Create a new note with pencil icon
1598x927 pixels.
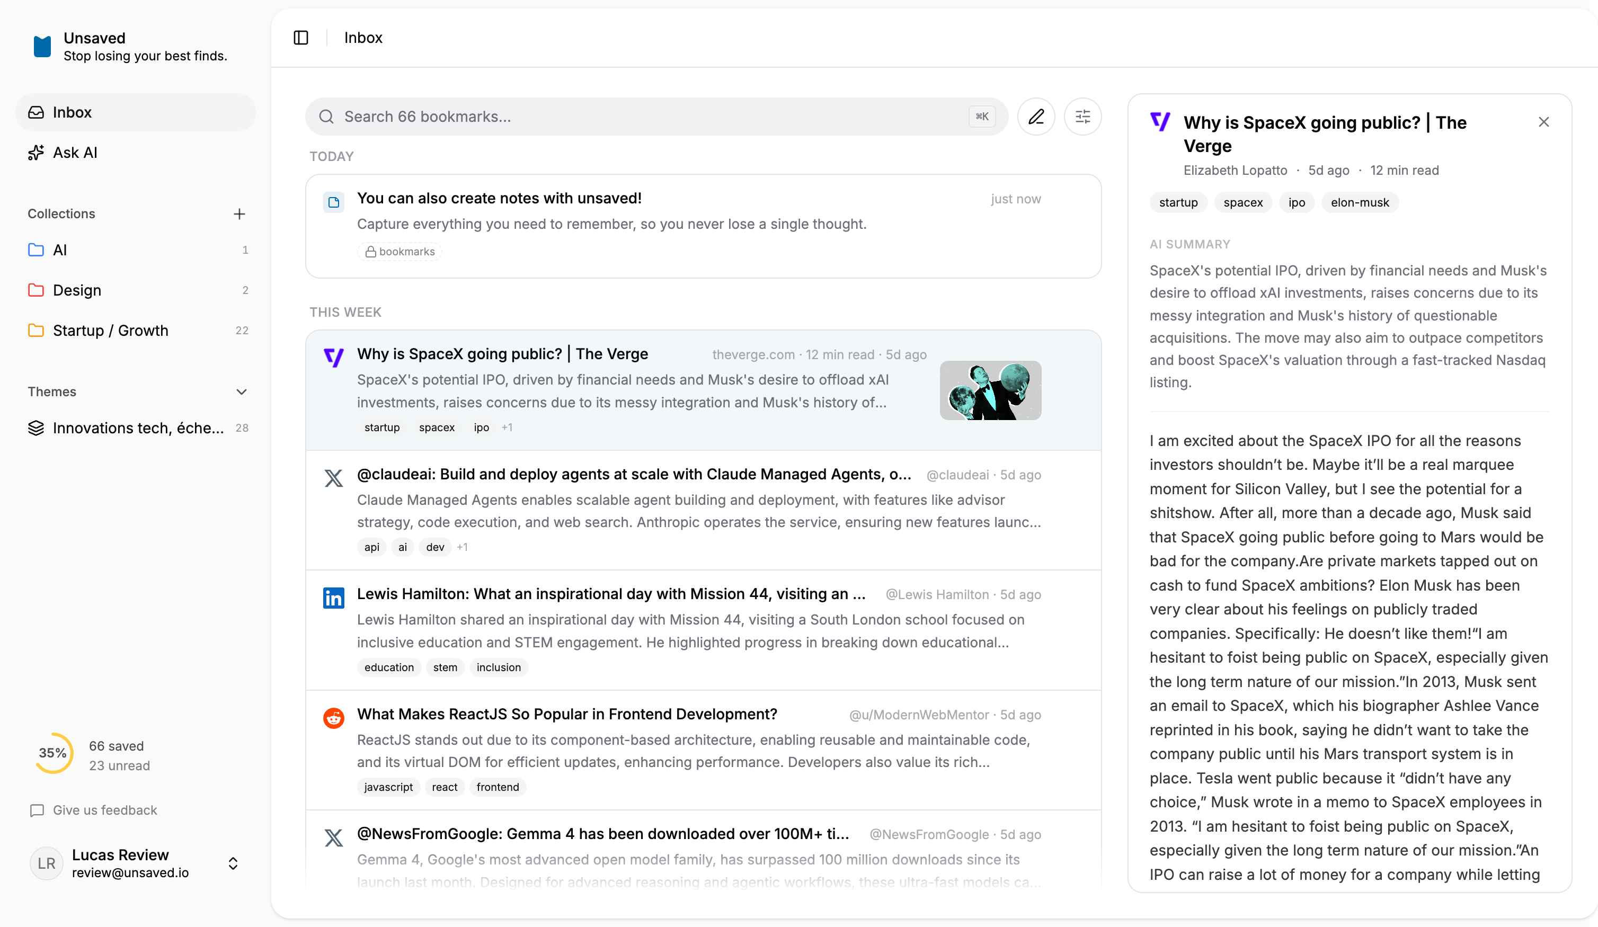pyautogui.click(x=1036, y=117)
